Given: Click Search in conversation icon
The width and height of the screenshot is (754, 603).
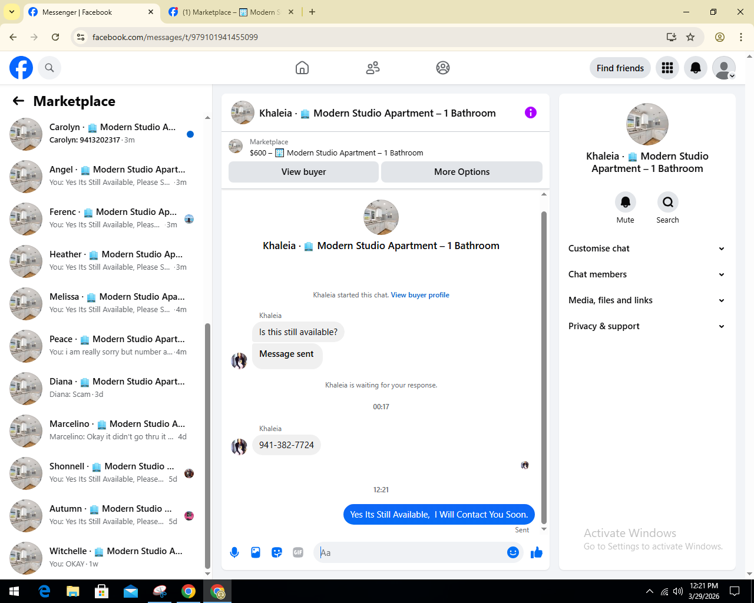Looking at the screenshot, I should 668,202.
